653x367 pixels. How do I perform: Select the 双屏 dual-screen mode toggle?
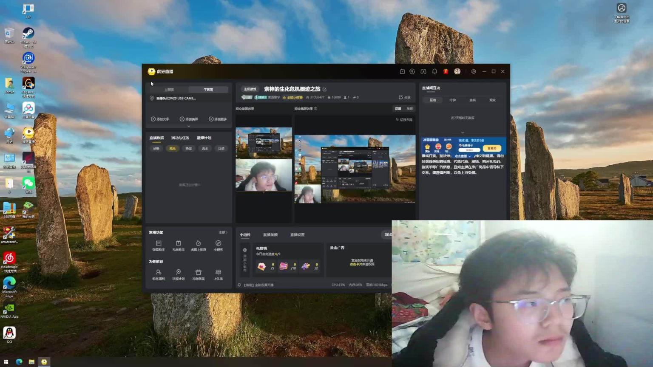(398, 109)
